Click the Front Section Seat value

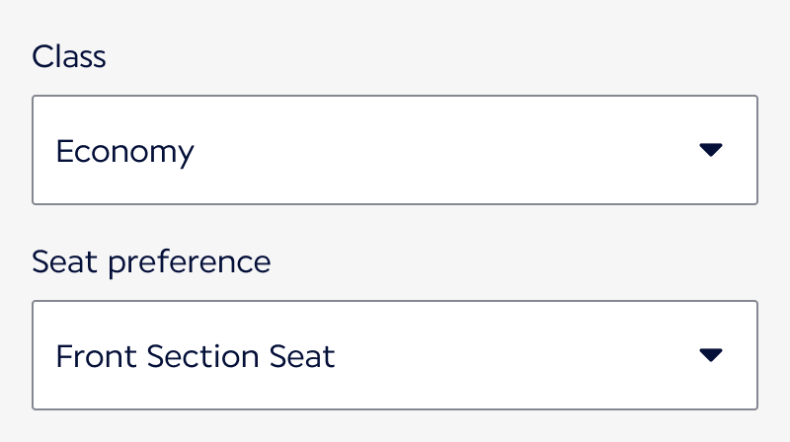(x=196, y=356)
